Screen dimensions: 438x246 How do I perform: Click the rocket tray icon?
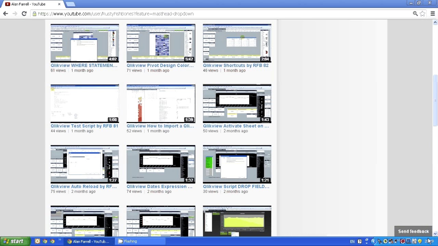[380, 241]
